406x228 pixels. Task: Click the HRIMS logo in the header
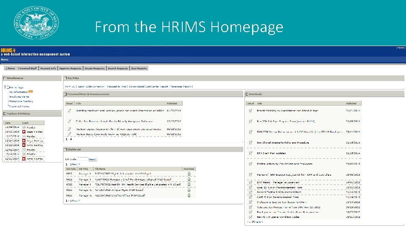coord(8,50)
